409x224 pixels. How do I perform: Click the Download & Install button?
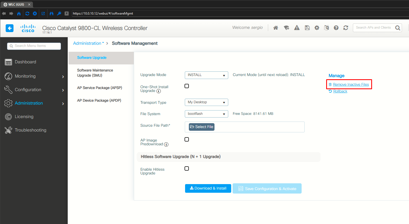pyautogui.click(x=208, y=188)
